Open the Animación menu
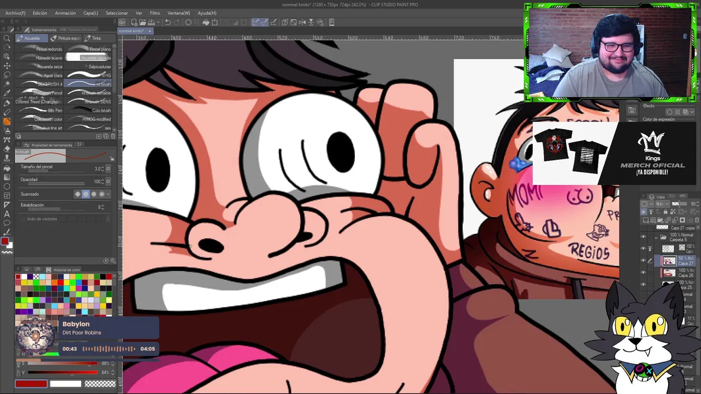This screenshot has width=701, height=394. click(x=65, y=13)
